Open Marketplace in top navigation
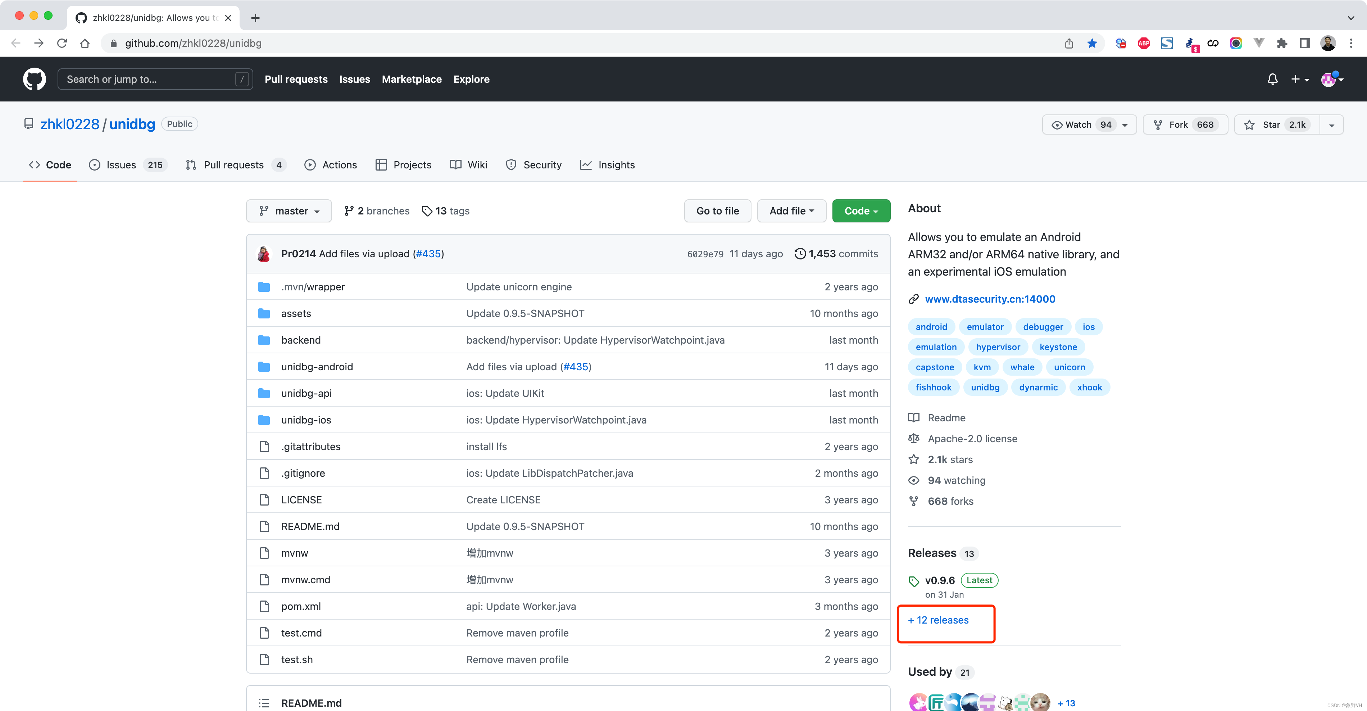 (412, 79)
